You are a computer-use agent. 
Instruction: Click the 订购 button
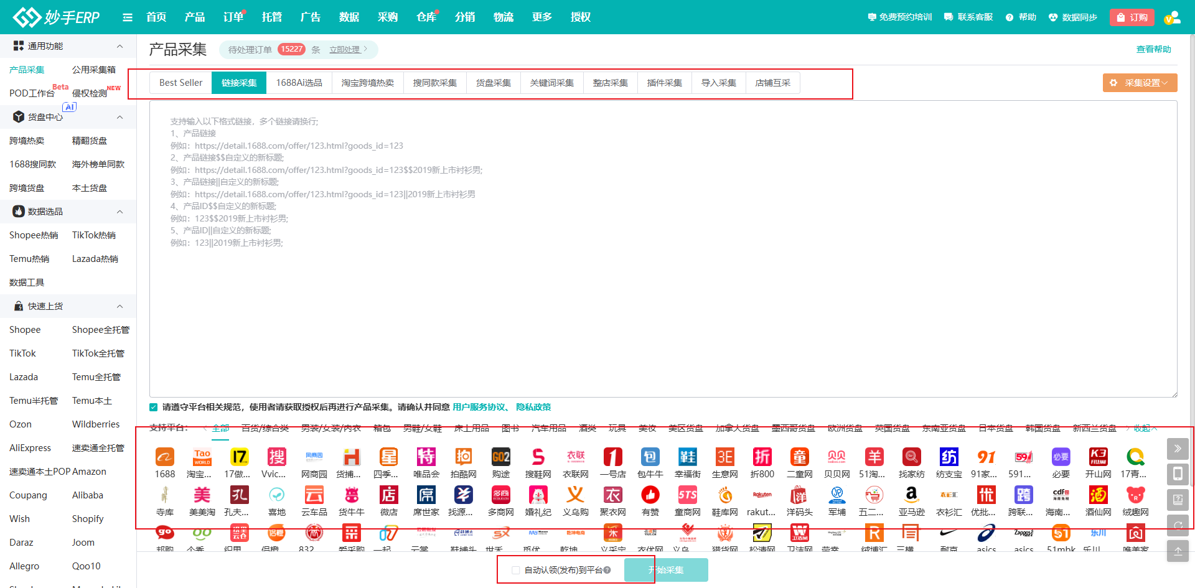(x=1132, y=17)
